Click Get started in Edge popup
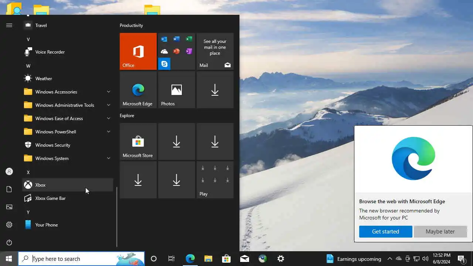This screenshot has height=266, width=473. click(385, 232)
